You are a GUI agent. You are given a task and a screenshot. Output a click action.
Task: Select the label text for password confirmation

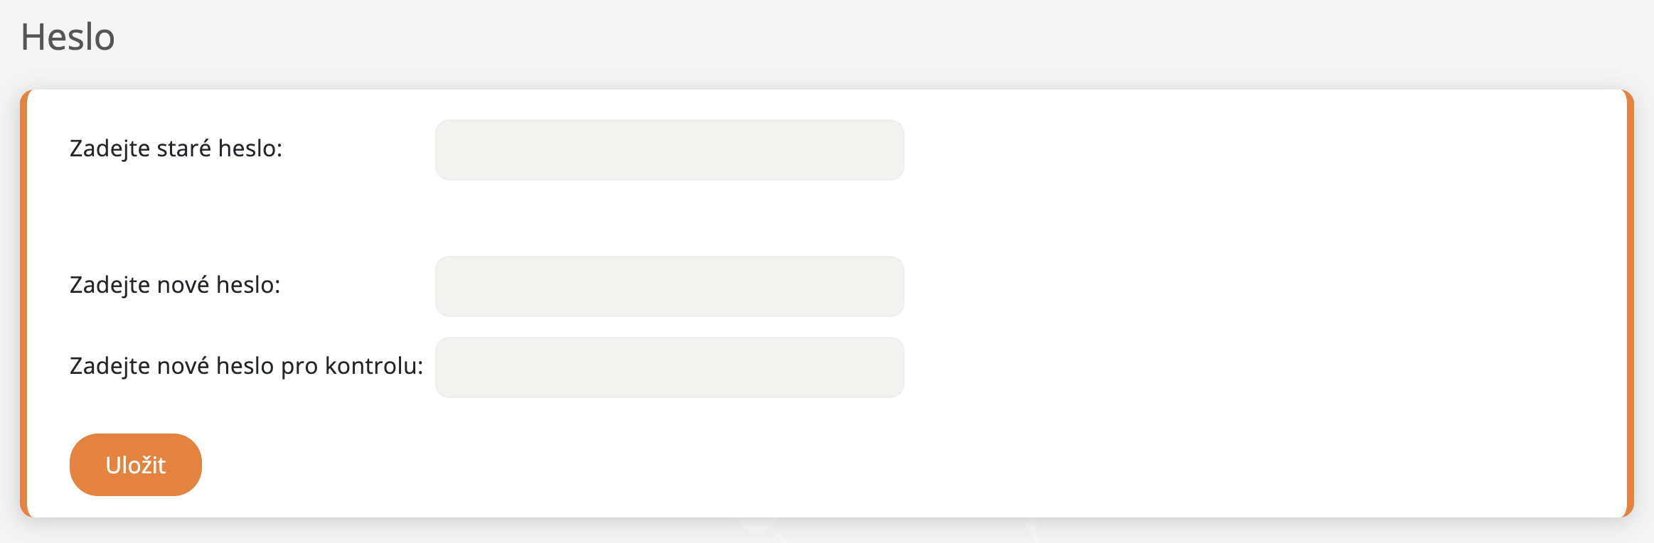pyautogui.click(x=246, y=366)
